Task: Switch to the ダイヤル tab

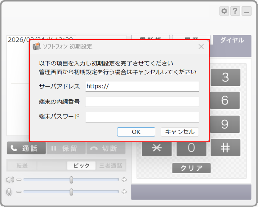Action: pyautogui.click(x=232, y=41)
